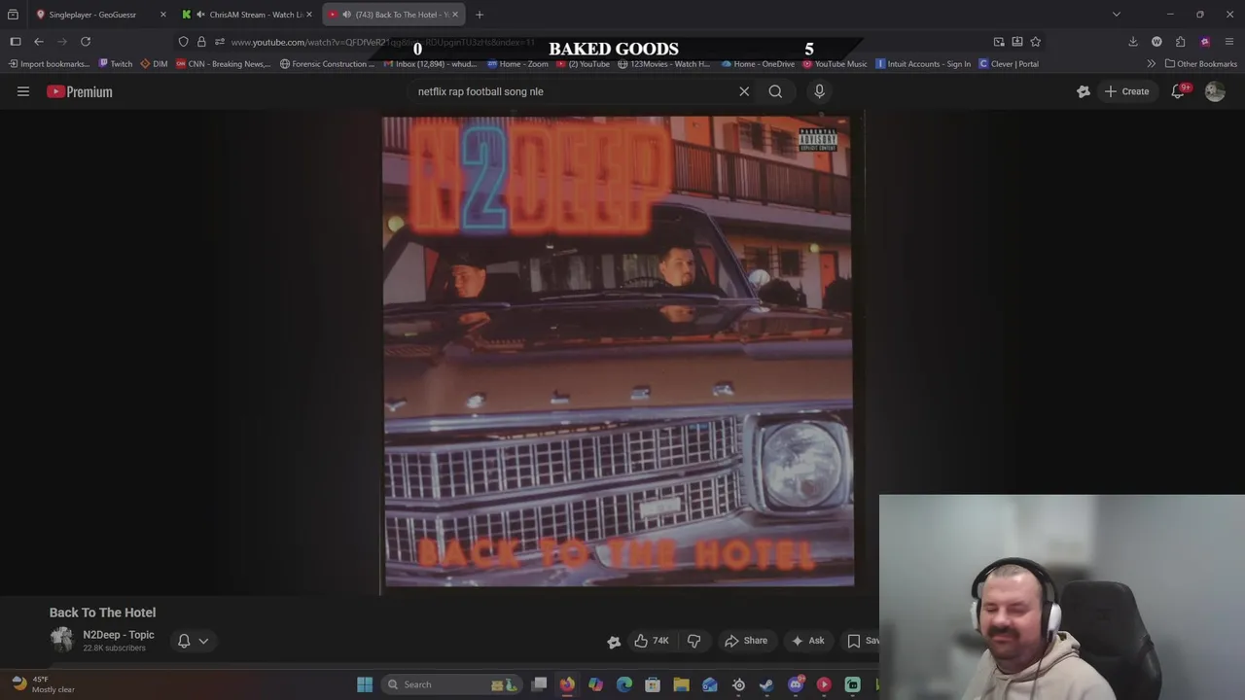Viewport: 1245px width, 700px height.
Task: Expand the Other Bookmarks folder
Action: pos(1201,64)
